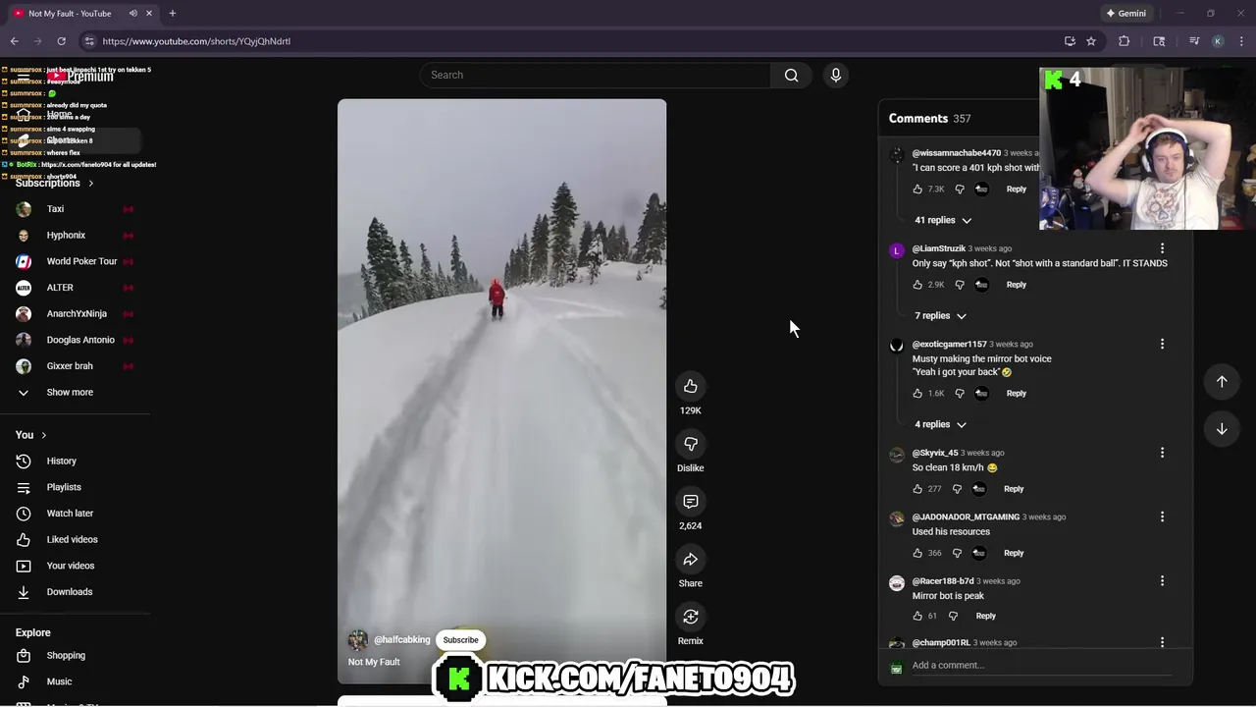Image resolution: width=1256 pixels, height=707 pixels.
Task: Like the Skyvix_45 comment
Action: click(917, 489)
